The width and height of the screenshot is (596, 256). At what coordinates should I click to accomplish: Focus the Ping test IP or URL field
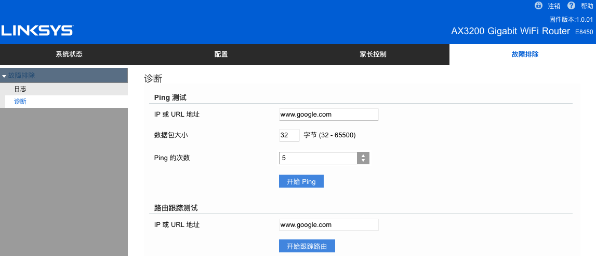[x=329, y=114]
